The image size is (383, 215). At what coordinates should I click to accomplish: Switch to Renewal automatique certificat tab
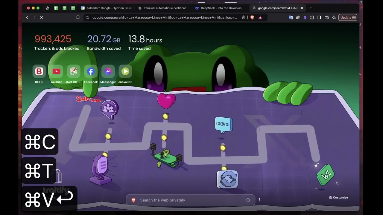(x=163, y=8)
